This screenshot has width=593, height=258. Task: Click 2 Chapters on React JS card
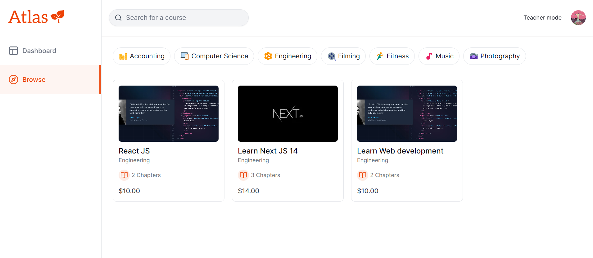click(x=146, y=175)
